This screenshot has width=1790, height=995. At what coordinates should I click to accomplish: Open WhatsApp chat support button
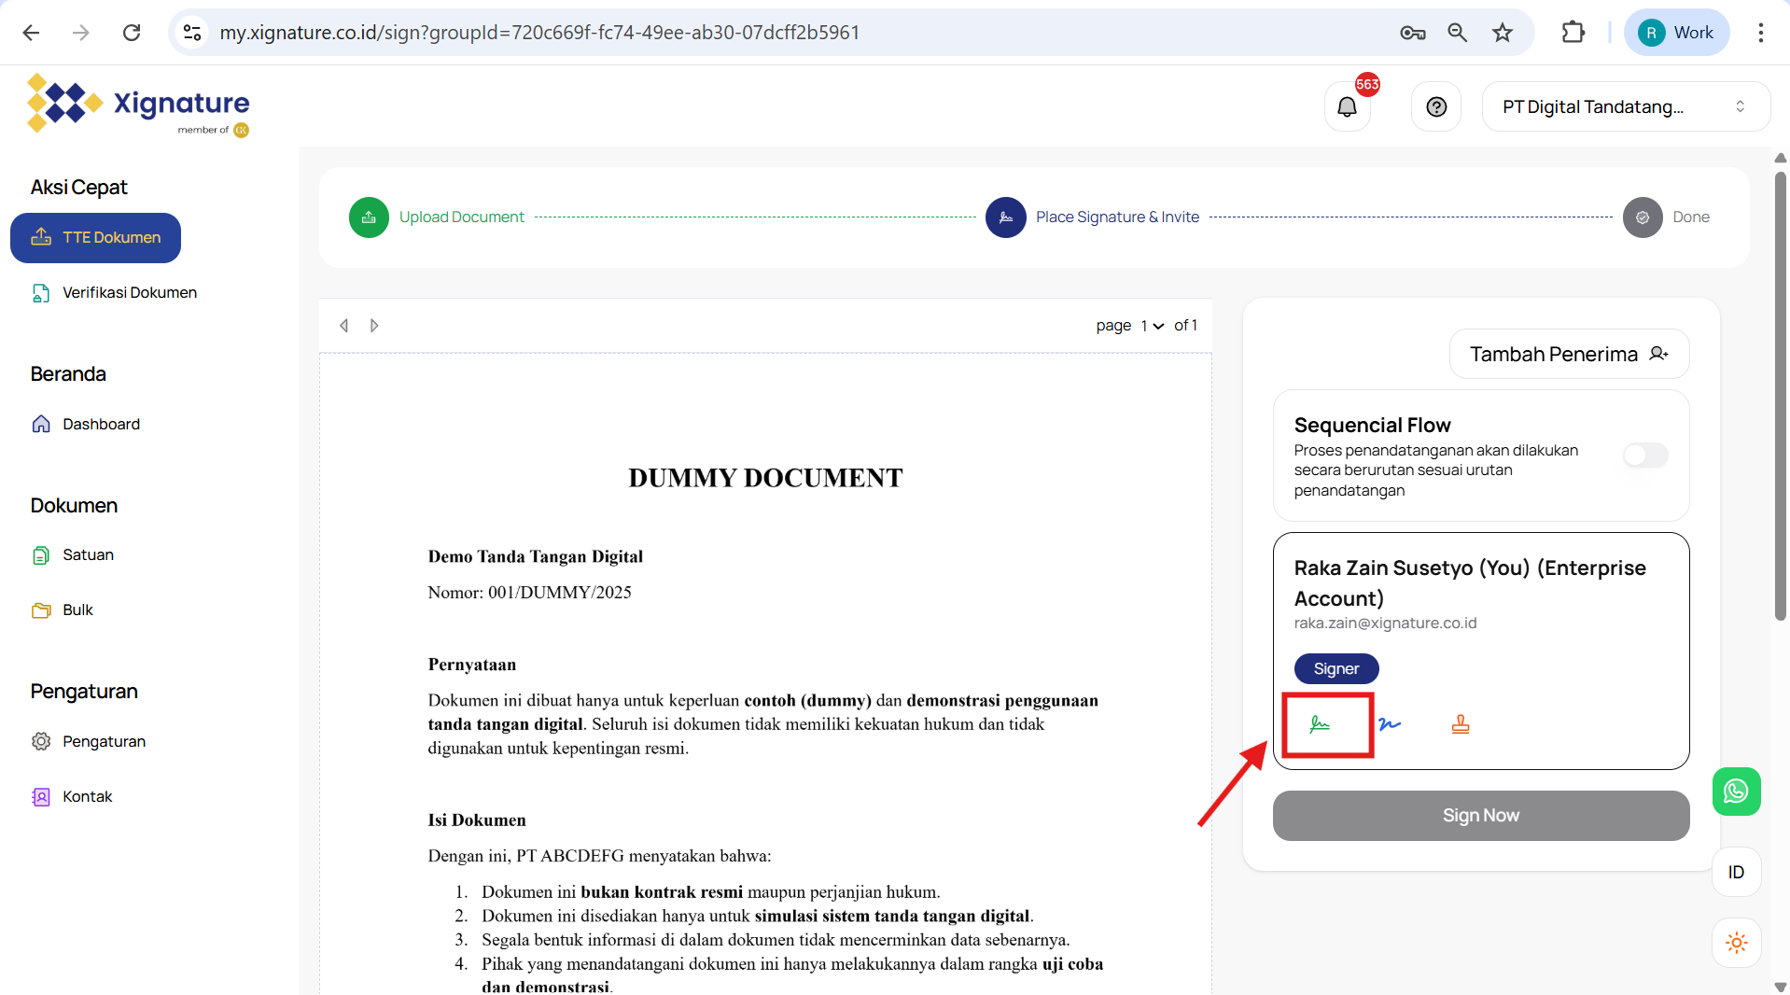[x=1736, y=792]
